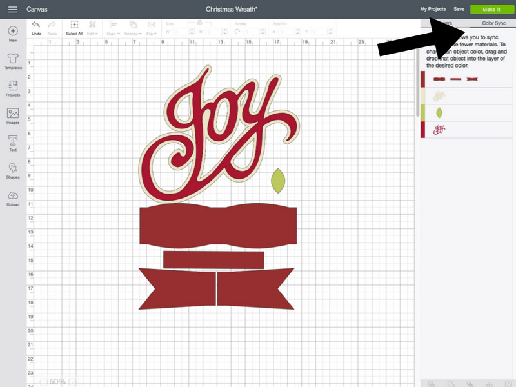Image resolution: width=516 pixels, height=387 pixels.
Task: Click the Rotate field stepper arrows
Action: pos(263,32)
